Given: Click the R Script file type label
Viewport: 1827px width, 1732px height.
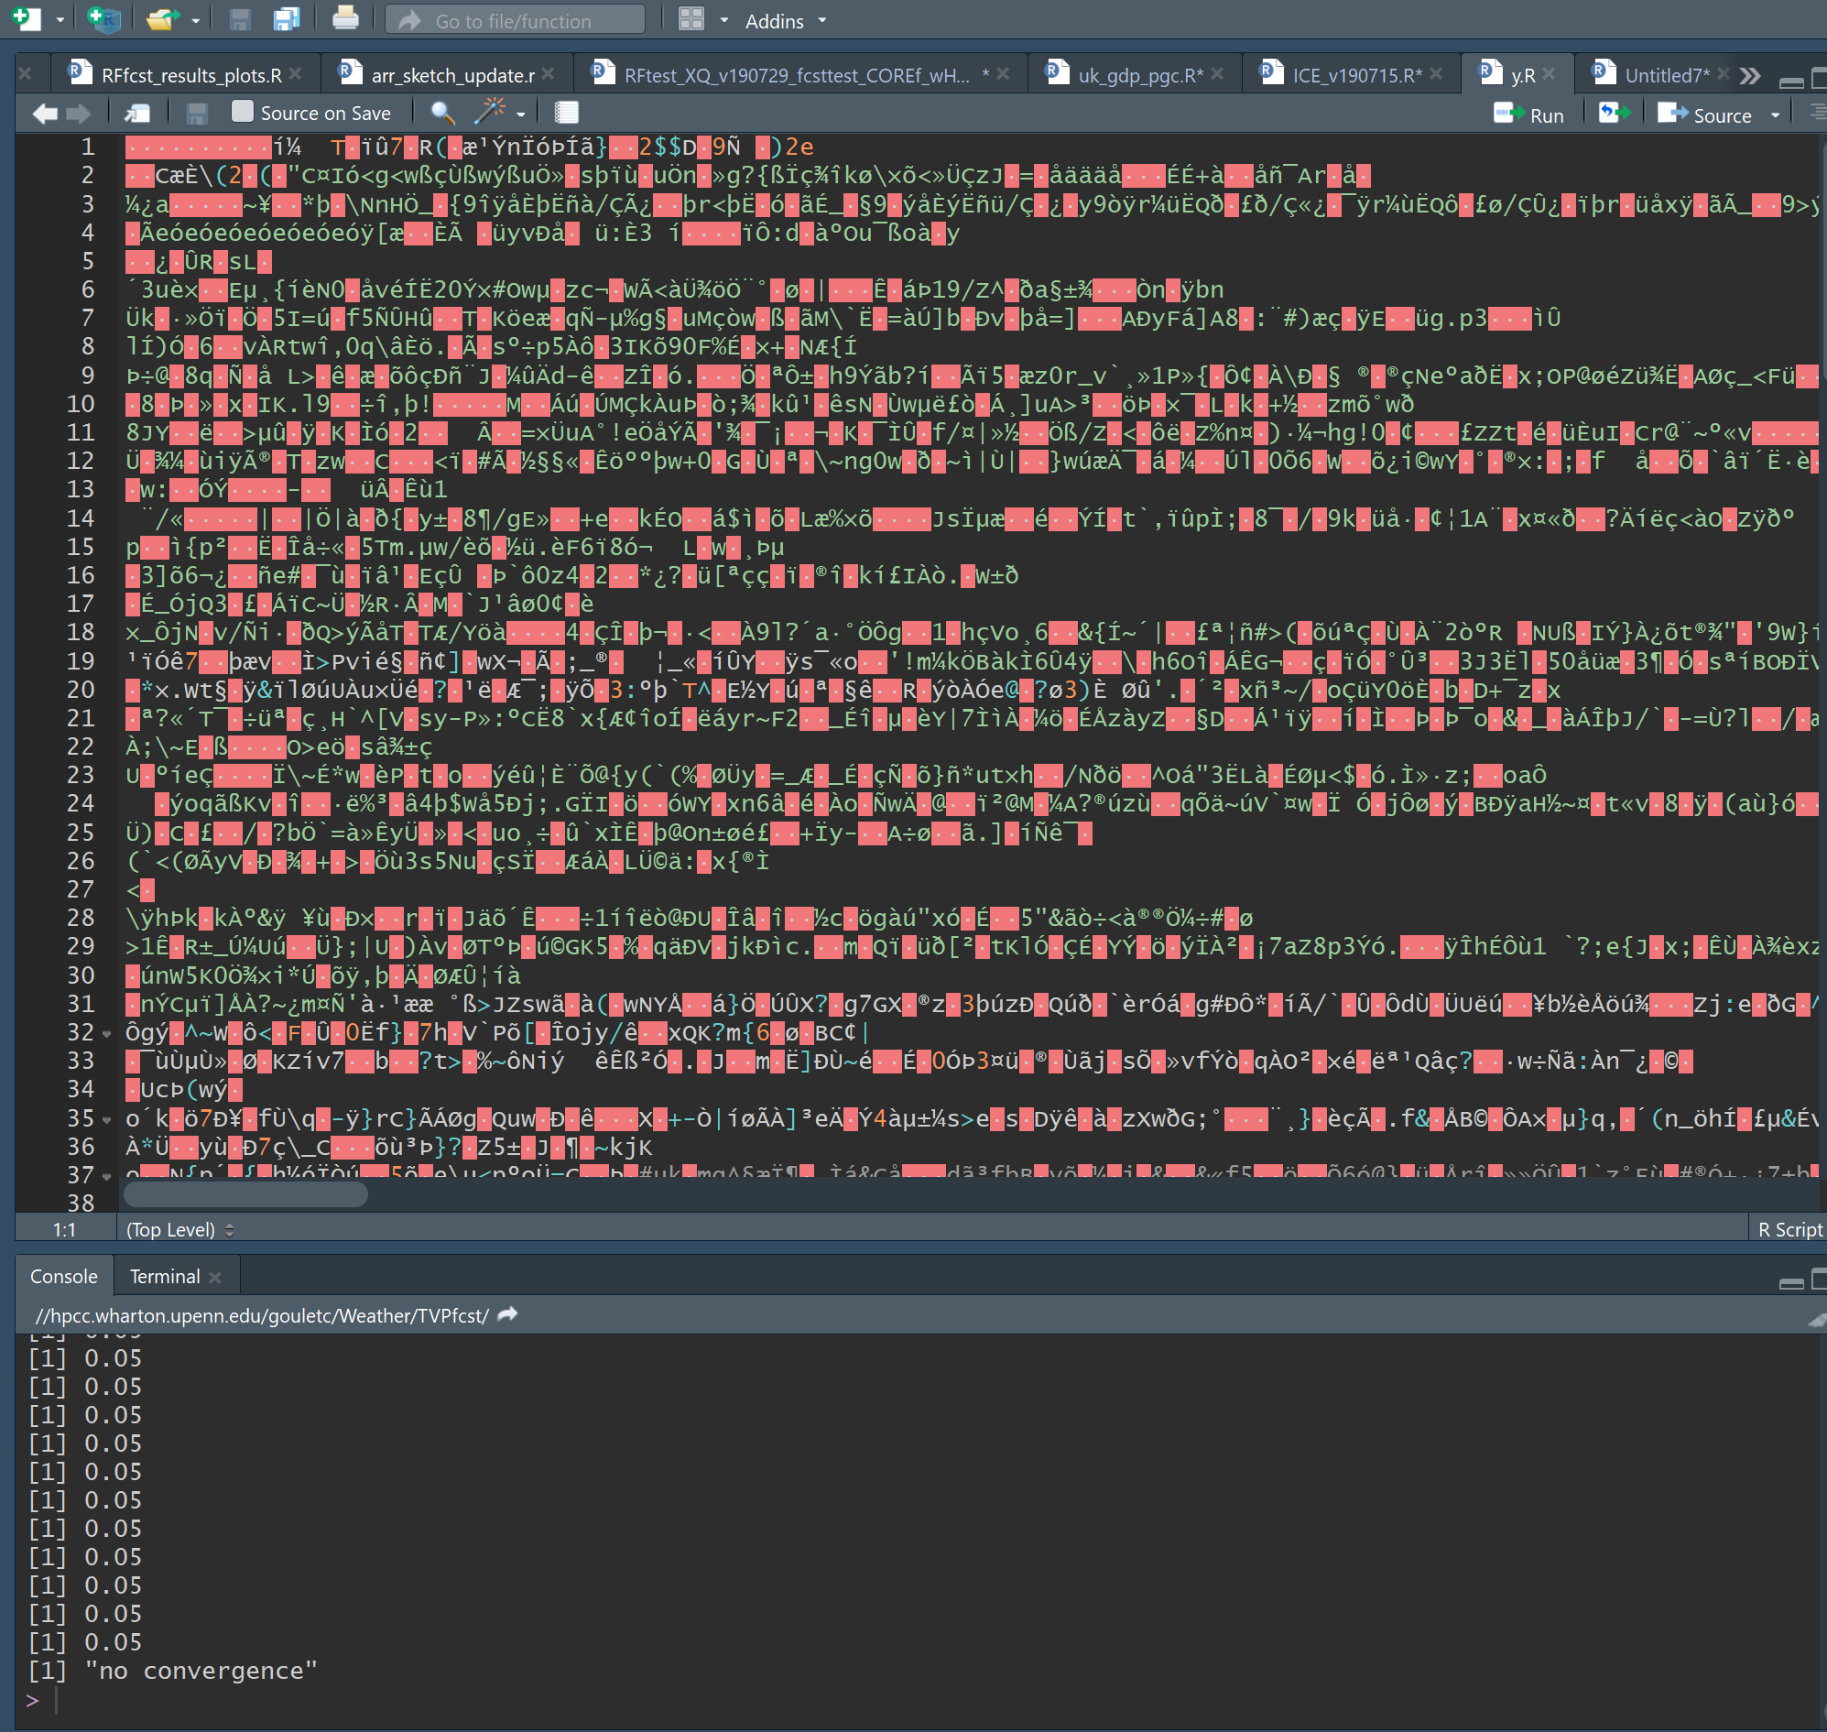Looking at the screenshot, I should [1789, 1229].
